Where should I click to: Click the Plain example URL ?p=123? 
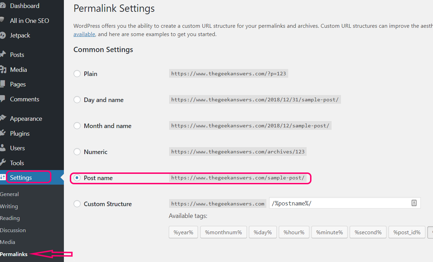pyautogui.click(x=228, y=74)
